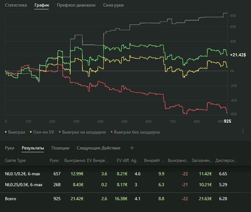Open the three-dot chart options menu
This screenshot has width=251, height=212.
[243, 132]
